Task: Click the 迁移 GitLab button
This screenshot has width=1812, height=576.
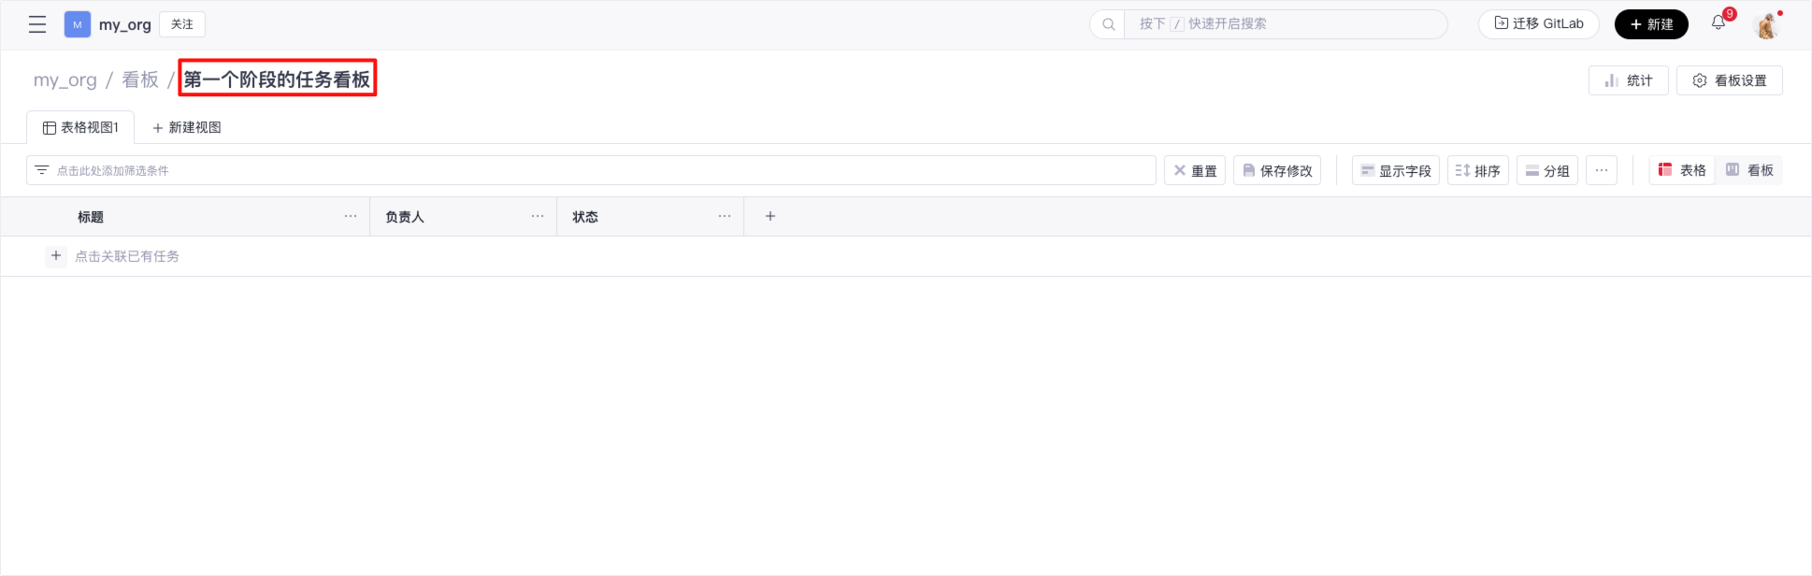Action: point(1538,24)
